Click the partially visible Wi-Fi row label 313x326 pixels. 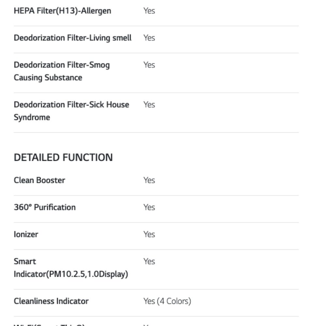[x=49, y=324]
